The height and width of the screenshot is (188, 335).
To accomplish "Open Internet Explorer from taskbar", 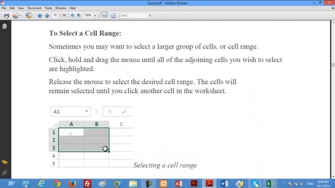I will [41, 183].
